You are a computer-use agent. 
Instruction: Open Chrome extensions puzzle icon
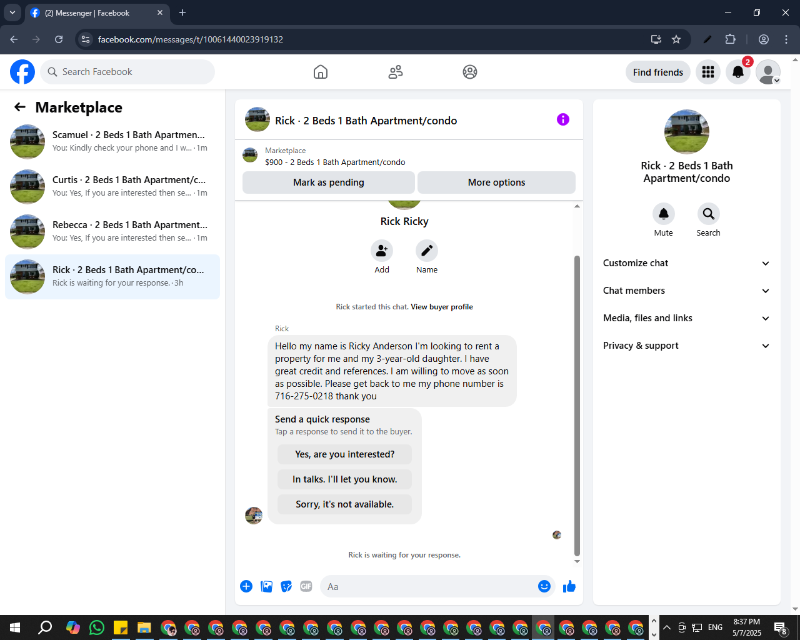pyautogui.click(x=730, y=39)
